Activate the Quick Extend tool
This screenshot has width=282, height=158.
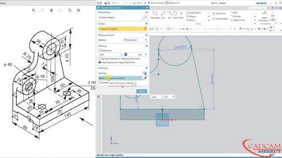point(220,18)
